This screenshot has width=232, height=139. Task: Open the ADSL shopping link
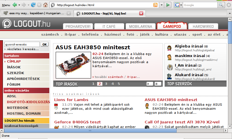(12, 96)
